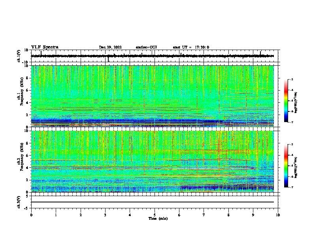The height and width of the screenshot is (241, 313).
Task: Click the log(PSD) label beside ch.1 color bar
Action: pyautogui.click(x=296, y=102)
